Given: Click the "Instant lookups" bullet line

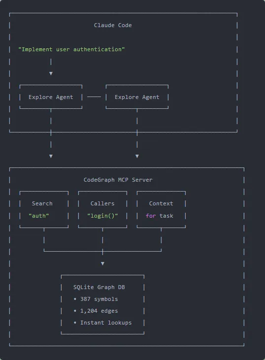Looking at the screenshot, I should 102,323.
